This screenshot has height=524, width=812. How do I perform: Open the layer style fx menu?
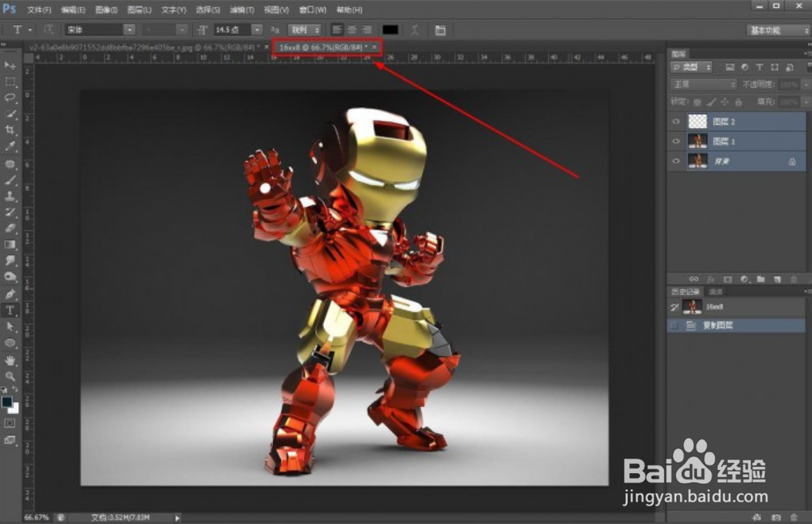(710, 279)
